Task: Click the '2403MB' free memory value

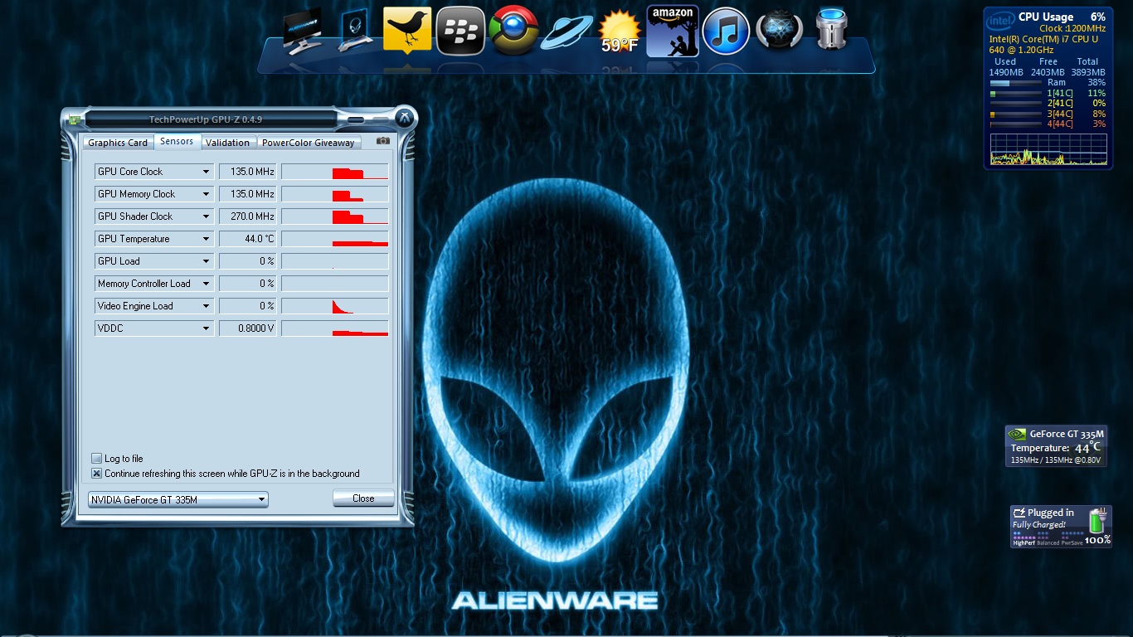Action: pos(1048,72)
